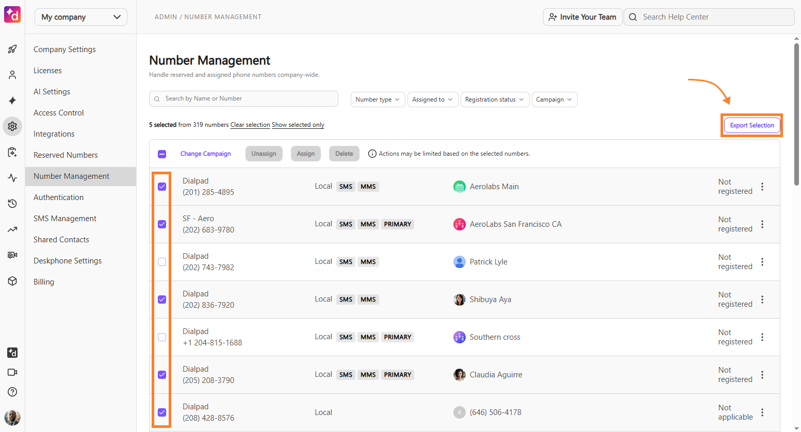The image size is (801, 432).
Task: Click the Dialpad logo icon
Action: (12, 14)
